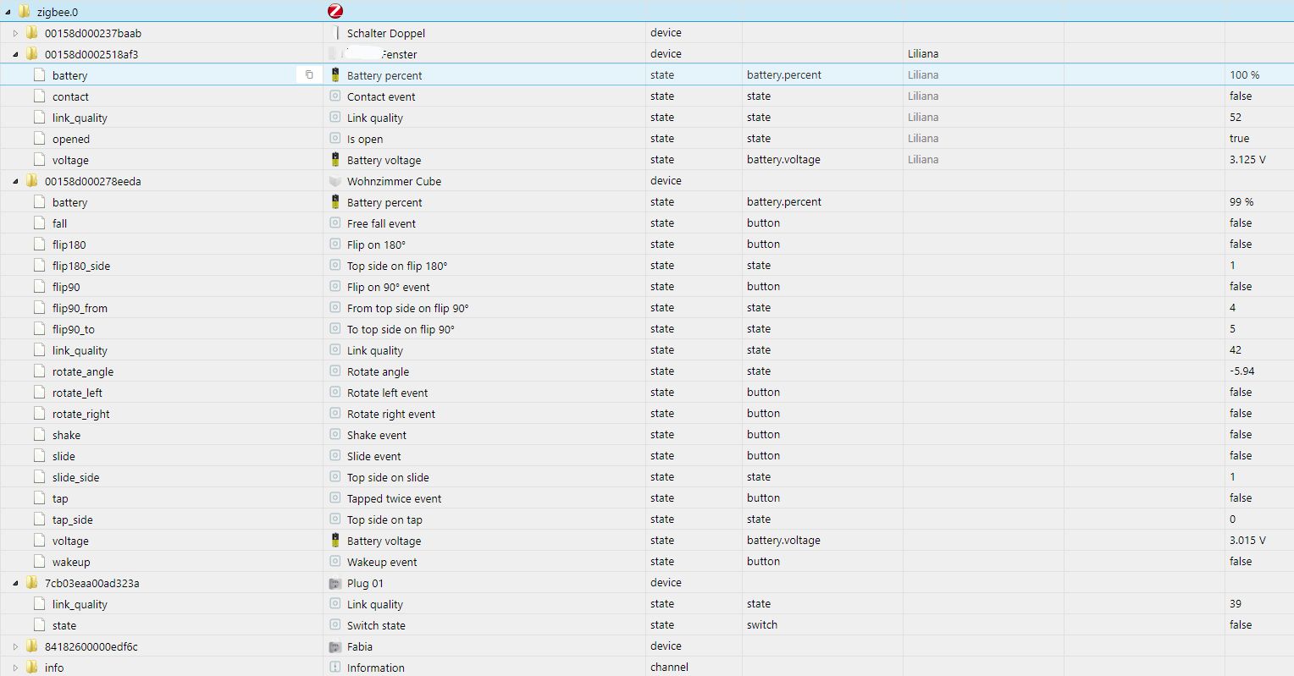Viewport: 1294px width, 676px height.
Task: Click the red Zigbee logo icon
Action: pos(335,11)
